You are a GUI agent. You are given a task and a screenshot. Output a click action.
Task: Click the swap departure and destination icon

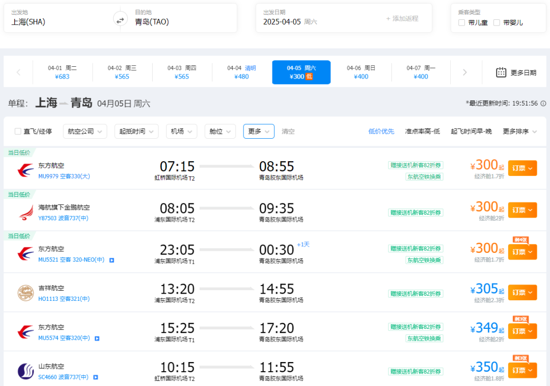click(120, 20)
